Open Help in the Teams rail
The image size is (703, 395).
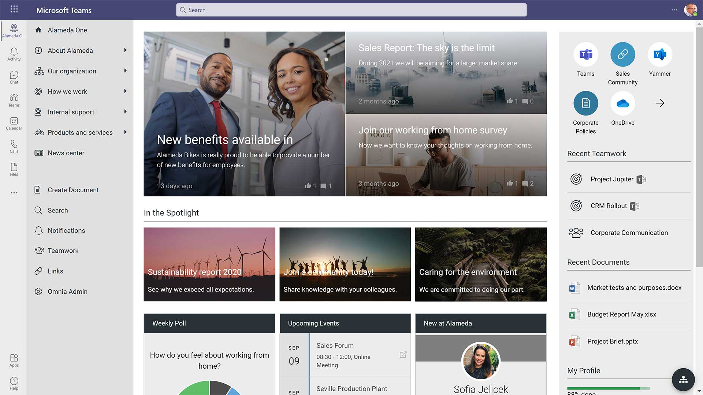click(x=14, y=383)
